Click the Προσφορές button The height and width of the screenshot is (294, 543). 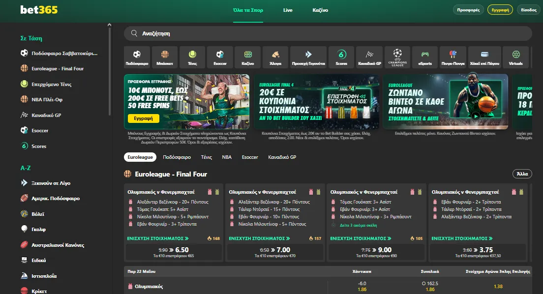point(468,10)
